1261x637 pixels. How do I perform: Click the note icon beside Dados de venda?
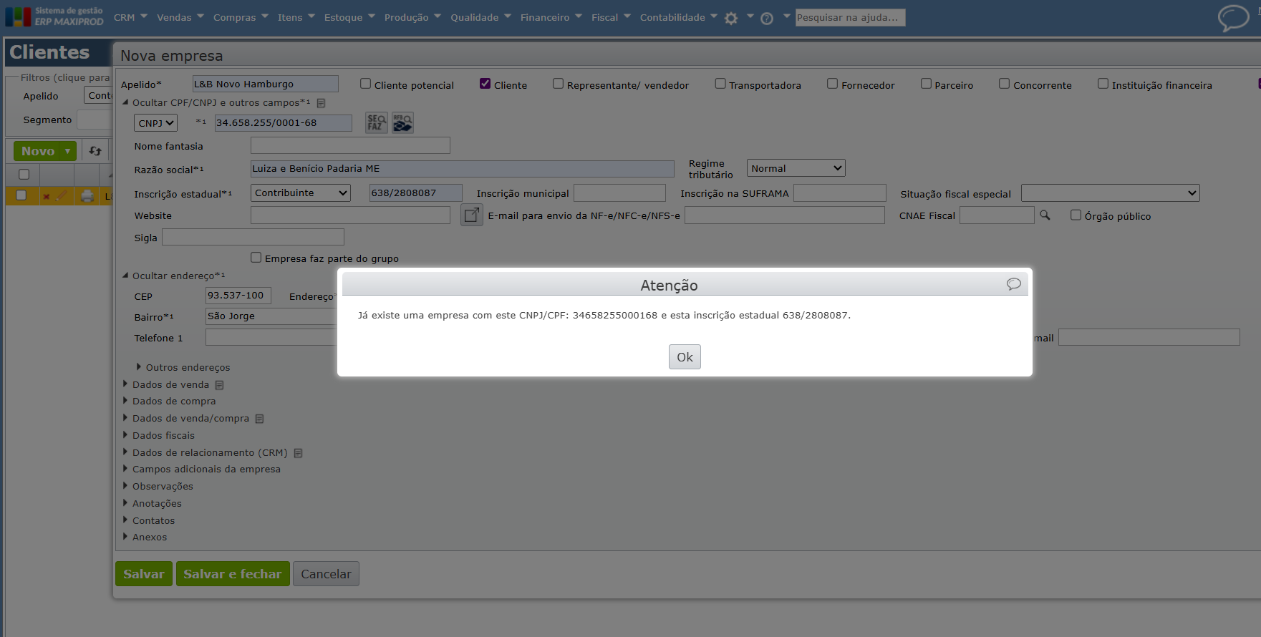click(x=220, y=385)
